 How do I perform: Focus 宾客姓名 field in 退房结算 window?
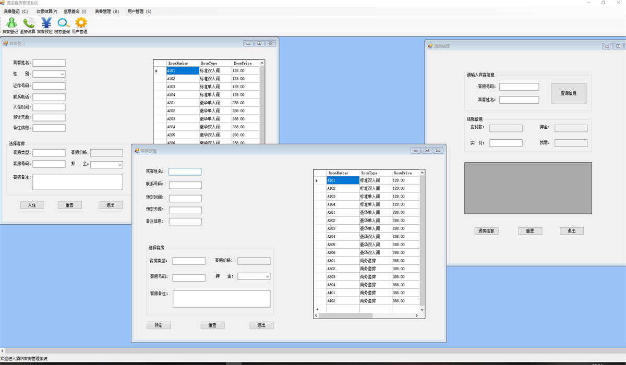[x=519, y=100]
